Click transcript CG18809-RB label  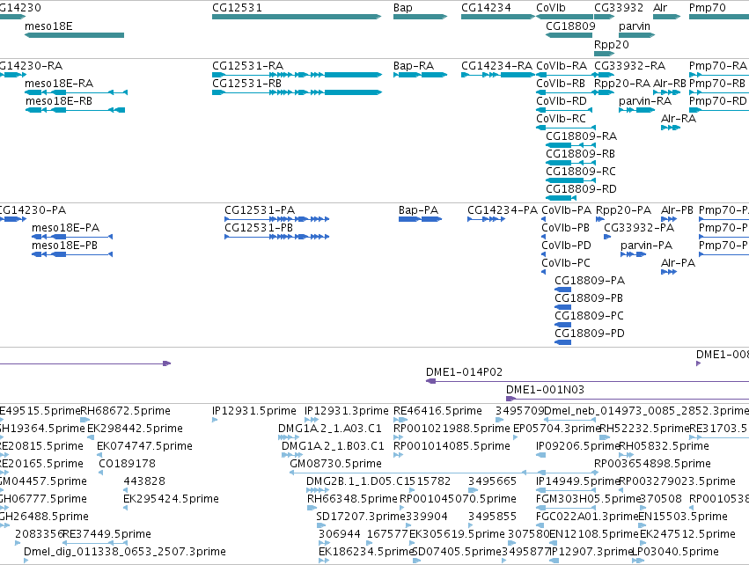pyautogui.click(x=580, y=154)
